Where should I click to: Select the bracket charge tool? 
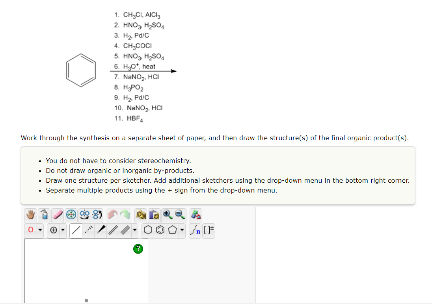pos(208,230)
